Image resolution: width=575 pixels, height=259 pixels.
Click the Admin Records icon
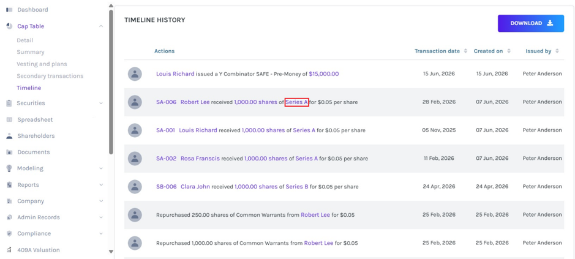tap(10, 217)
